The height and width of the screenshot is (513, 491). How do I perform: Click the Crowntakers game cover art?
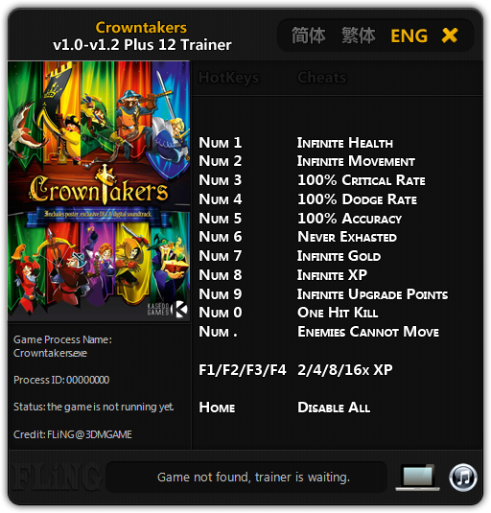click(x=99, y=191)
